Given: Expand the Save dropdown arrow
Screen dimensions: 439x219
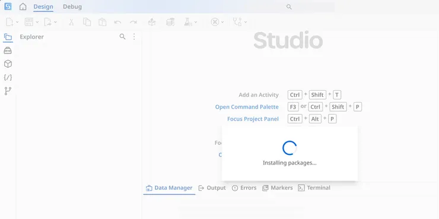Looking at the screenshot, I should [x=37, y=22].
